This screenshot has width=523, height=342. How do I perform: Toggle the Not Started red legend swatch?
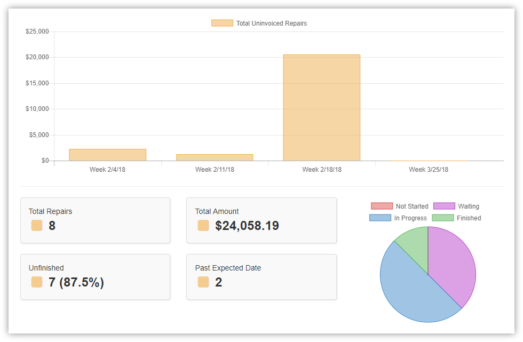[x=382, y=206]
